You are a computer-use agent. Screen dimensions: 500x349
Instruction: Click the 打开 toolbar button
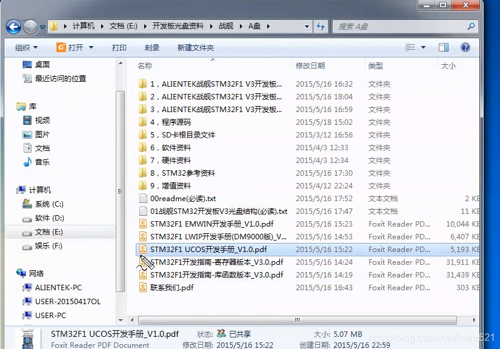[70, 47]
